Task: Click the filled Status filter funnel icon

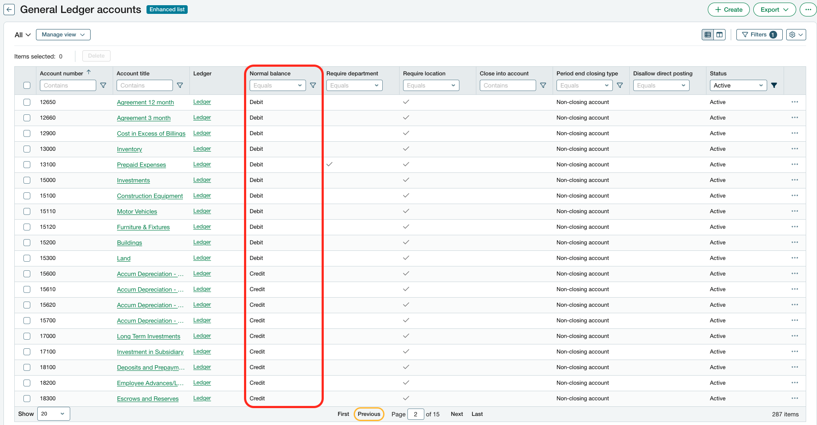Action: (x=774, y=85)
